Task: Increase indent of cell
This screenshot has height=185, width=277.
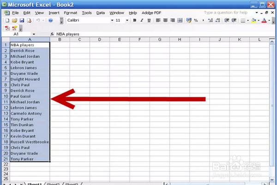Action: tap(234, 20)
